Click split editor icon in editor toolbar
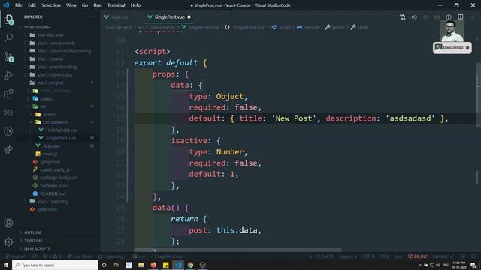This screenshot has height=270, width=481. click(x=461, y=17)
